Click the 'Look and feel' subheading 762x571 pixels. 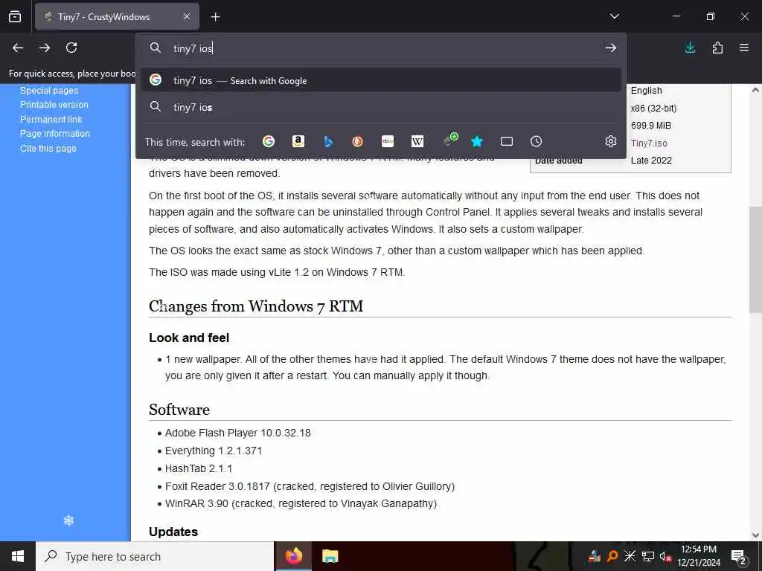coord(189,338)
